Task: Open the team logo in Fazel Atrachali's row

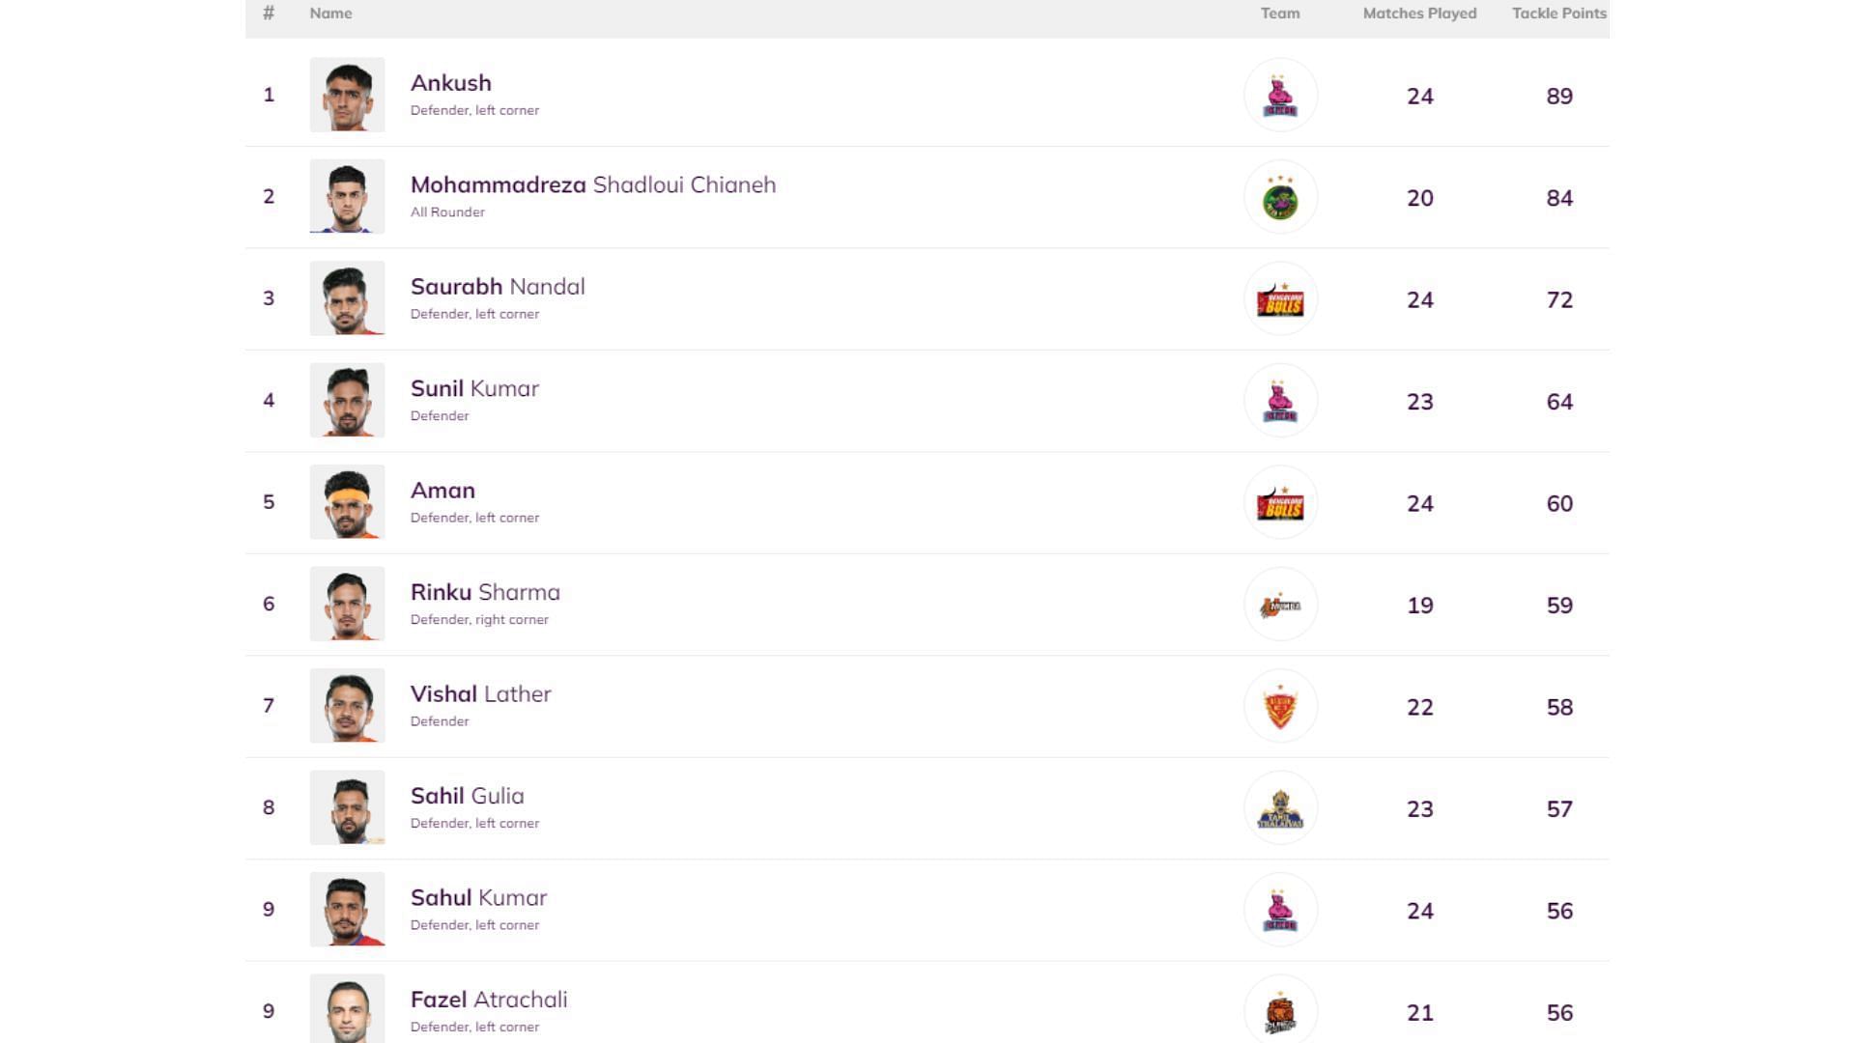Action: [x=1280, y=1011]
